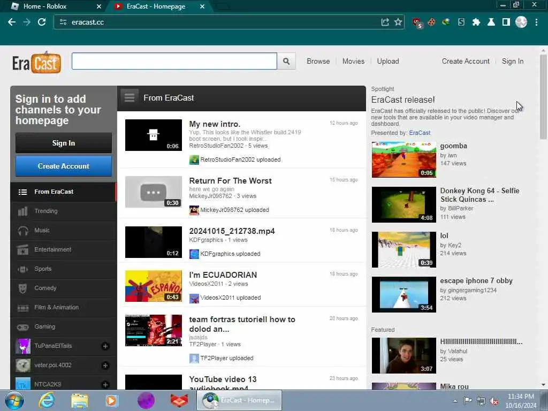The image size is (548, 411).
Task: Open Windows Start button
Action: 14,400
